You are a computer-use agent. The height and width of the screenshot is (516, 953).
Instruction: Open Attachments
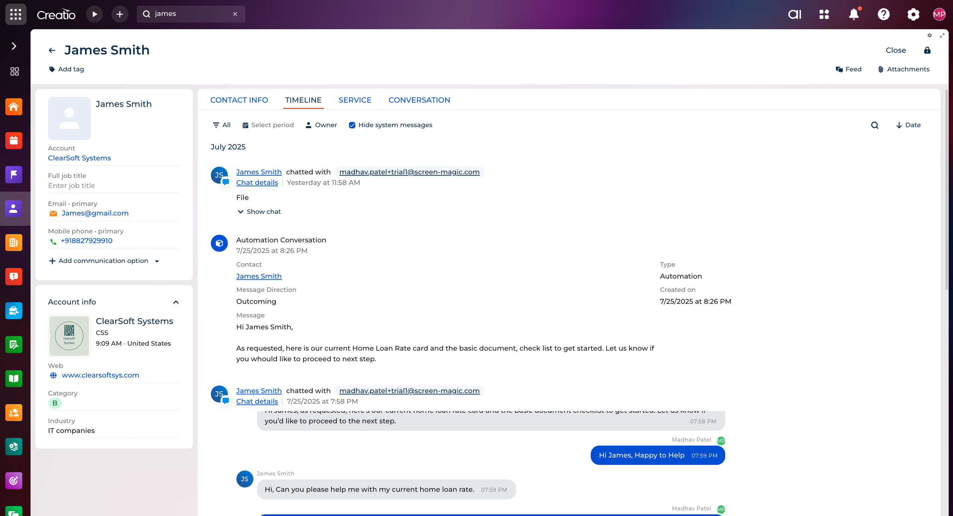pyautogui.click(x=904, y=69)
